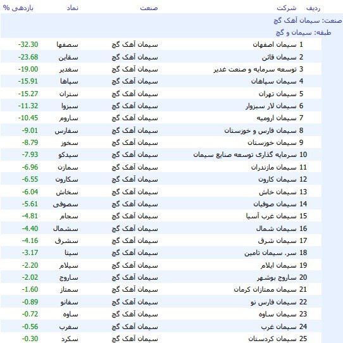Select company سر. سیمان تامین

[x=270, y=253]
